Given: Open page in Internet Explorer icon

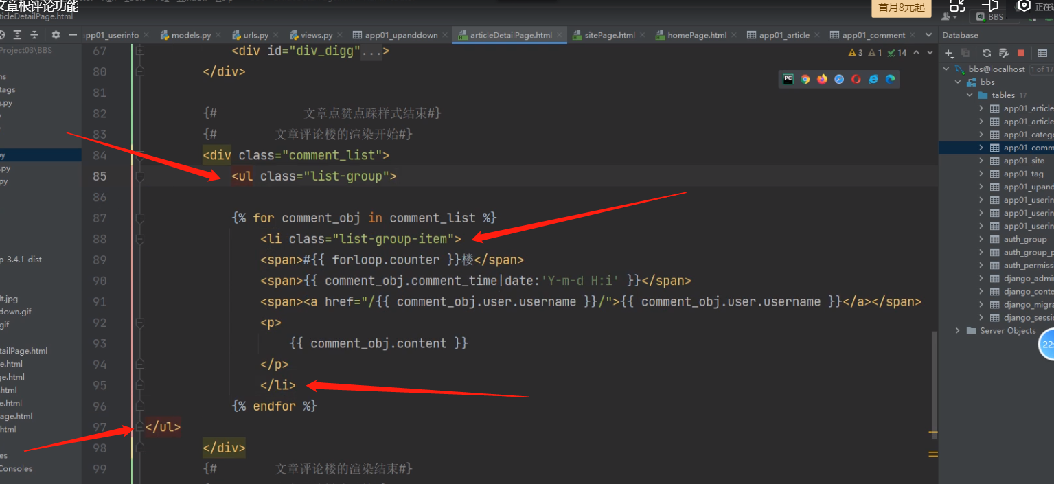Looking at the screenshot, I should pyautogui.click(x=873, y=79).
